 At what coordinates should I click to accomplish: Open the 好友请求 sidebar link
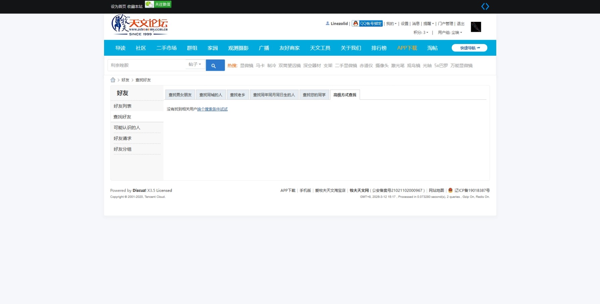[122, 138]
